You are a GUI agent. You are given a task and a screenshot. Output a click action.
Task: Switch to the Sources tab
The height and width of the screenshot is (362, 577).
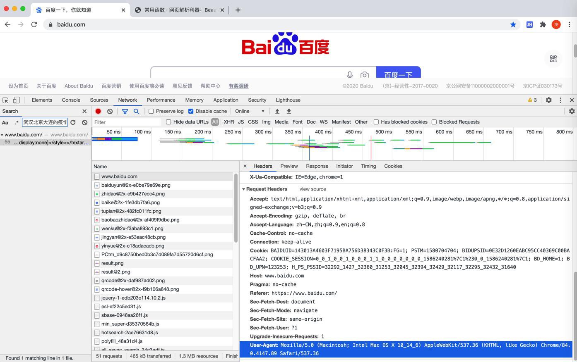click(99, 100)
